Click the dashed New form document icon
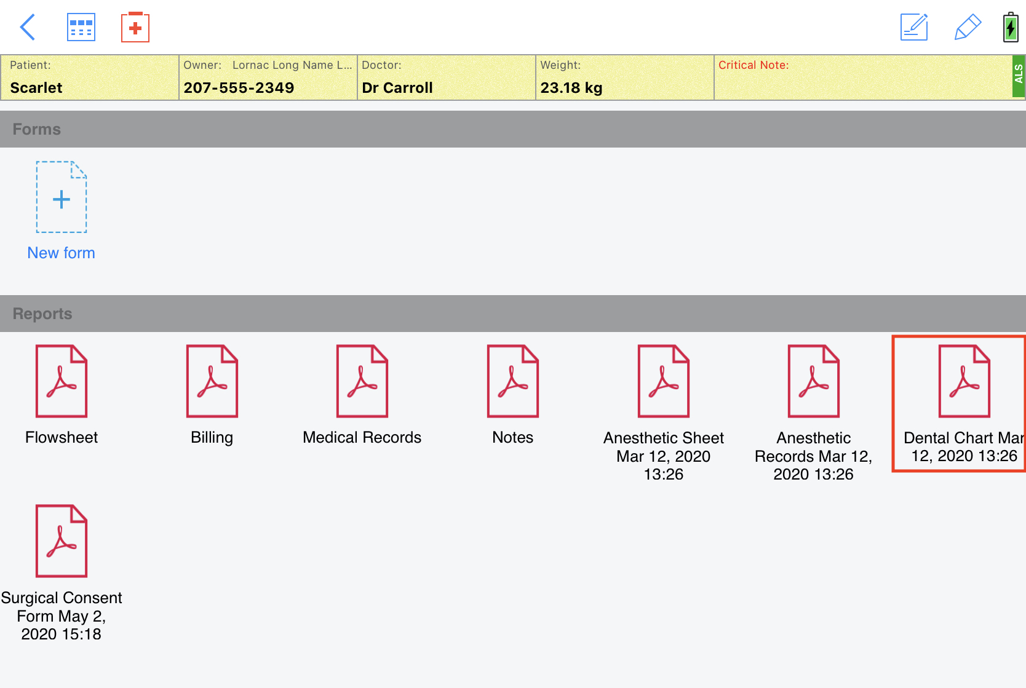The width and height of the screenshot is (1026, 688). (x=62, y=197)
